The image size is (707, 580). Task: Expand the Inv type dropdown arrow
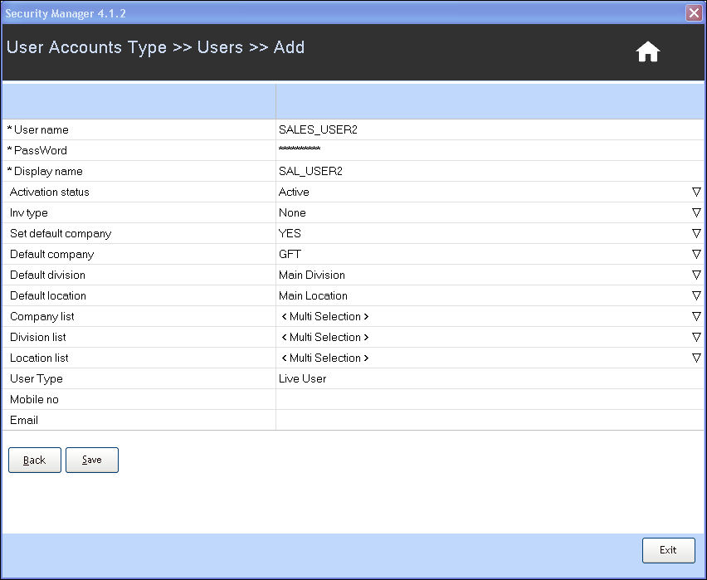click(x=696, y=213)
